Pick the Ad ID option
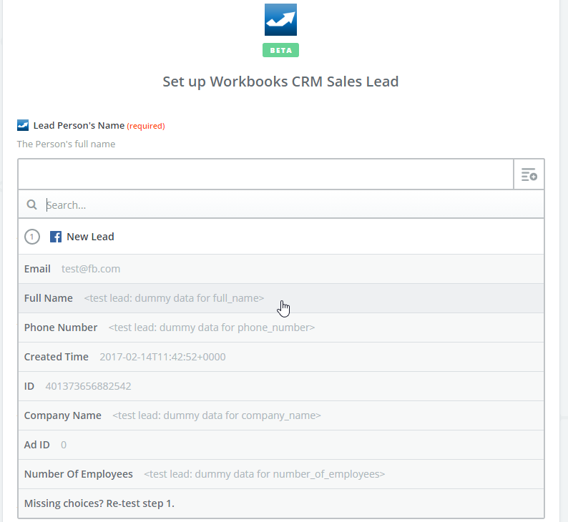Image resolution: width=568 pixels, height=522 pixels. coord(281,445)
